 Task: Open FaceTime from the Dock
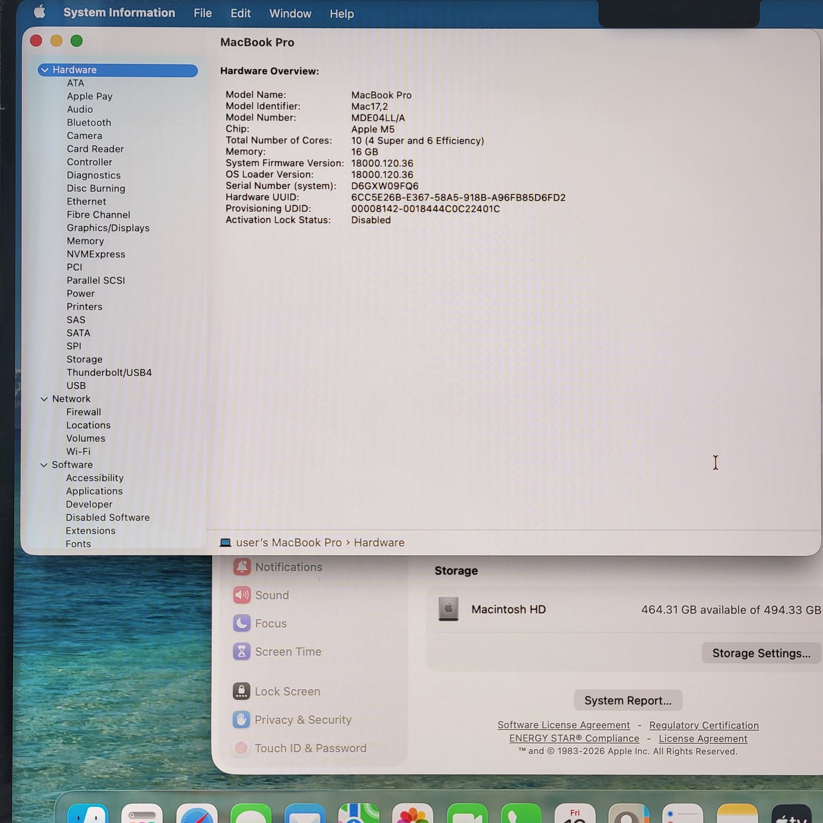(x=467, y=814)
